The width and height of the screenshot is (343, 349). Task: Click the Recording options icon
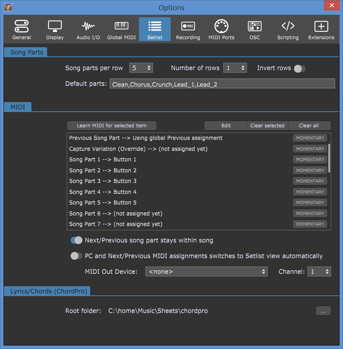click(188, 29)
